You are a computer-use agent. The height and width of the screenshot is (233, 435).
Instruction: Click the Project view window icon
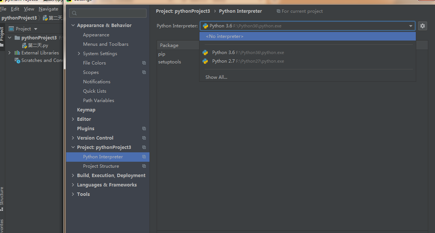11,29
